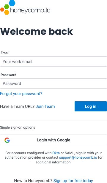Viewport: 107px width, 183px height.
Task: Click the Single sign-on options text
Action: pyautogui.click(x=18, y=127)
